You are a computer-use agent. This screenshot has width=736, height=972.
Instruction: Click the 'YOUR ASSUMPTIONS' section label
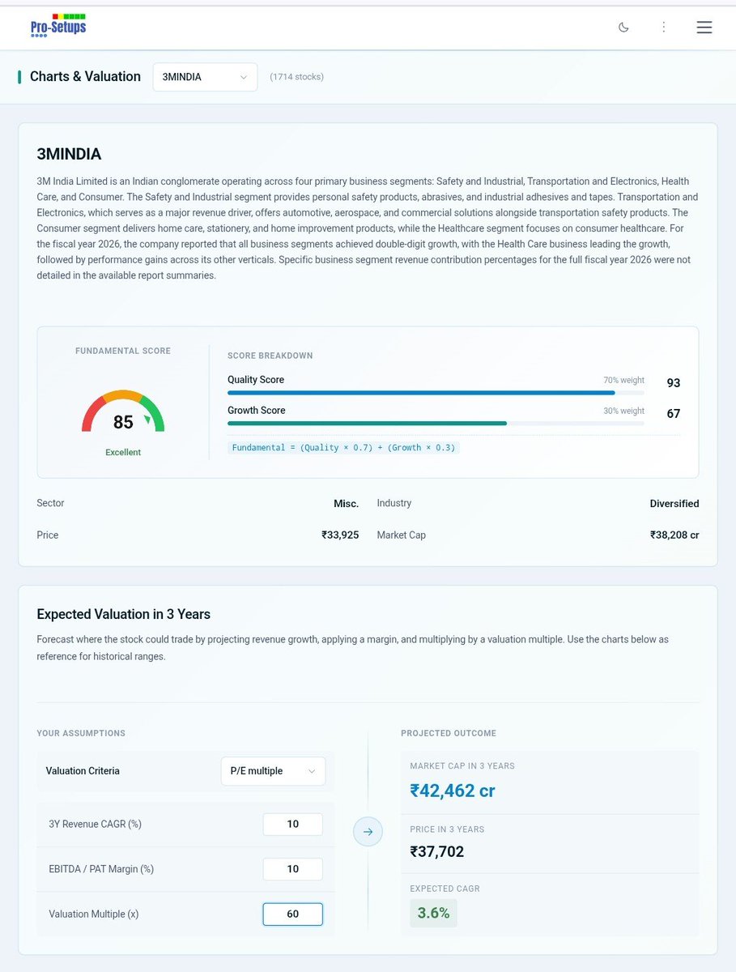point(81,734)
